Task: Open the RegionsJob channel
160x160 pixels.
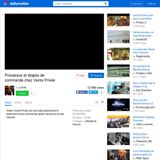Action: [x=143, y=56]
